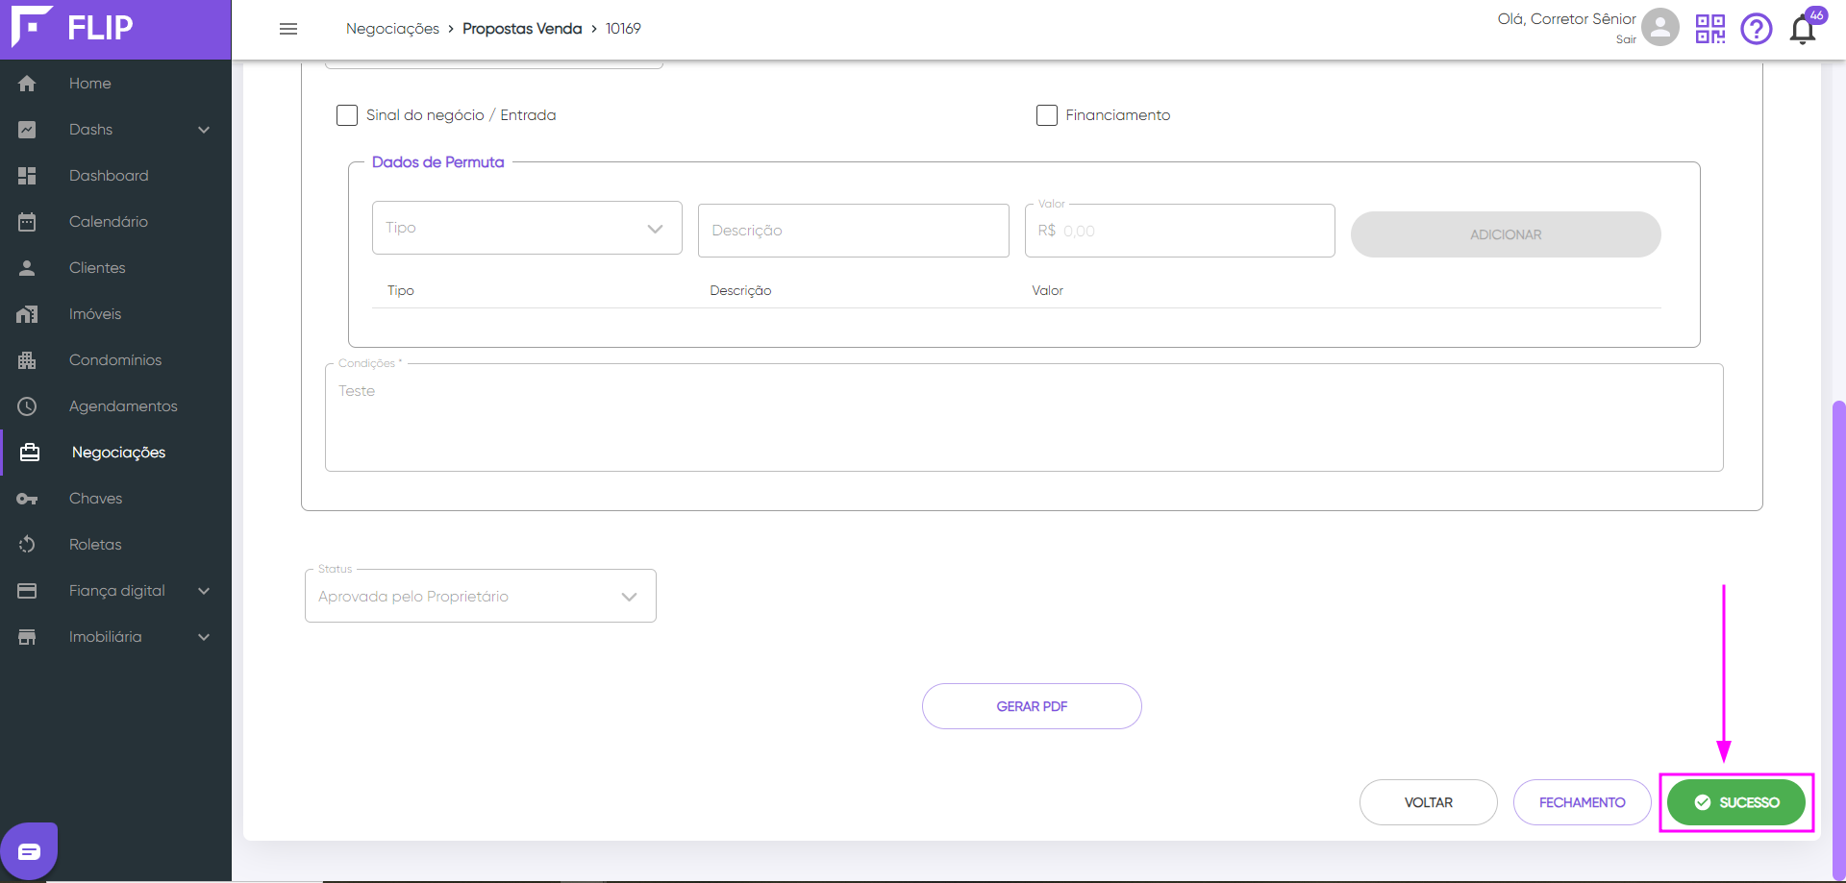Click the Calendário calendar icon

27,222
